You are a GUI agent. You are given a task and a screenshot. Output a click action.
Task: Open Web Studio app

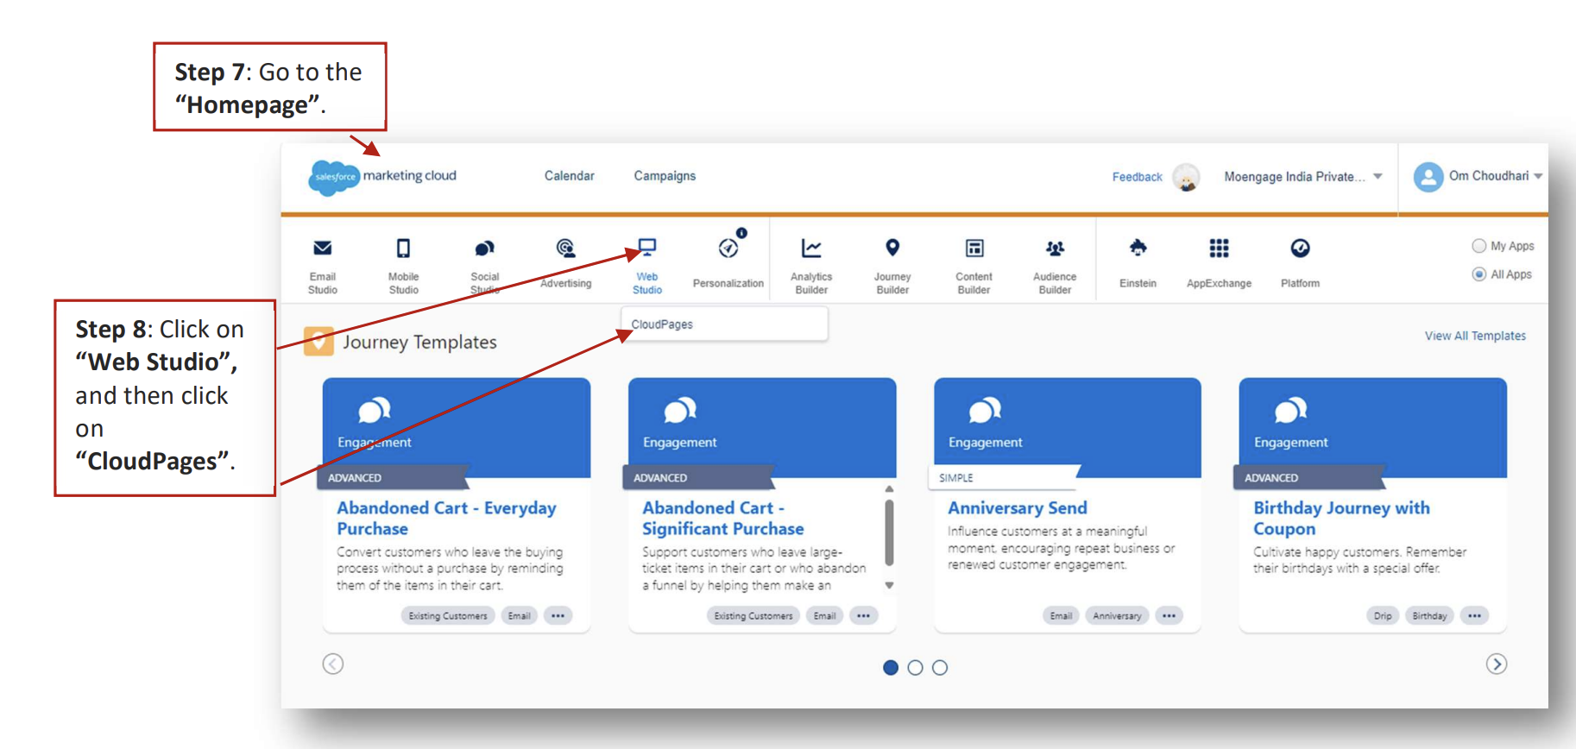tap(646, 267)
